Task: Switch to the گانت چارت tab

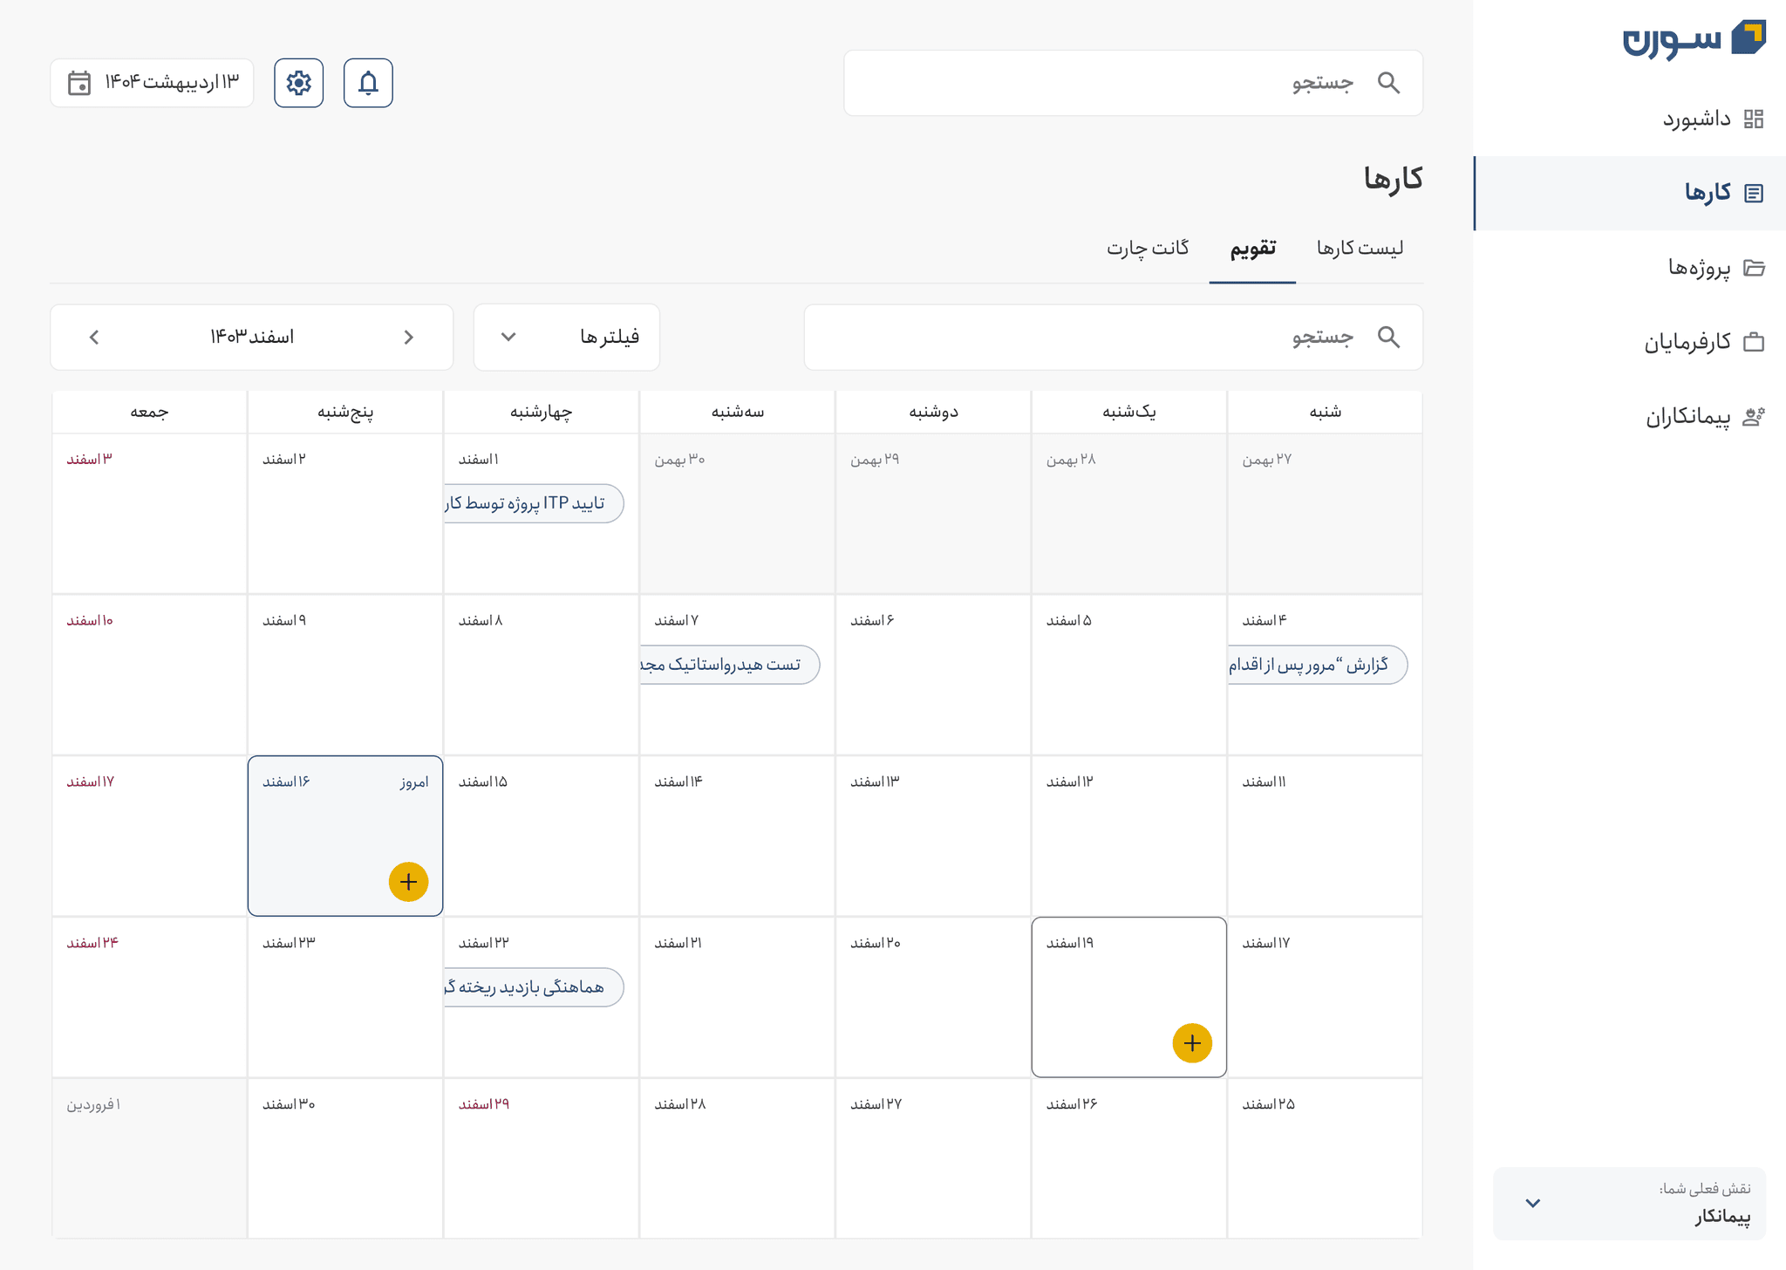Action: [1148, 248]
